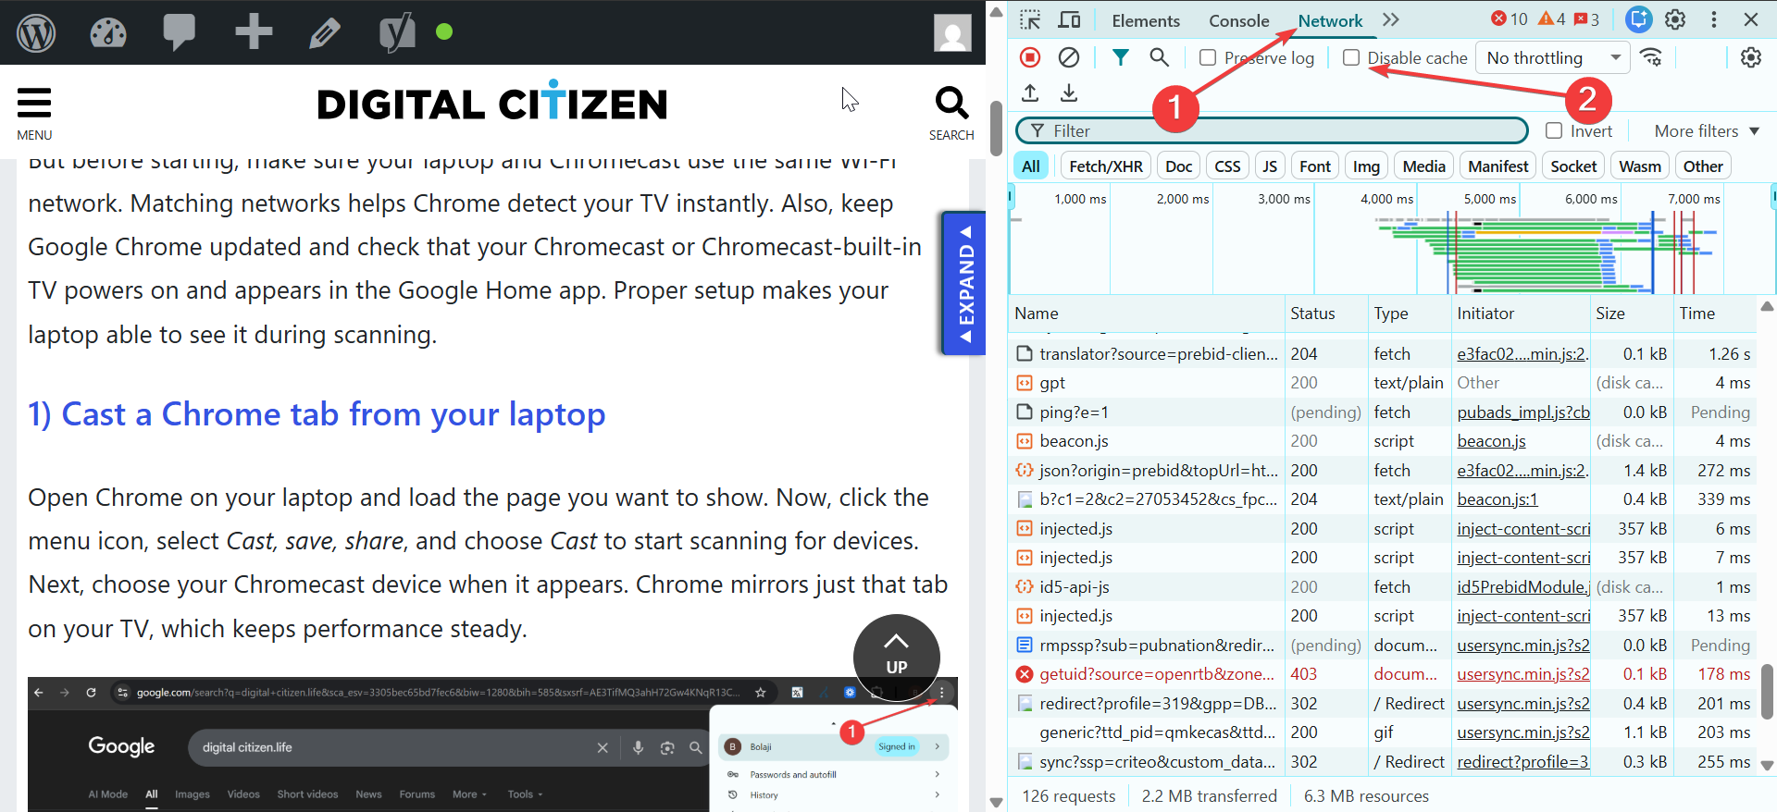Select the failed getuid request row

(x=1383, y=674)
